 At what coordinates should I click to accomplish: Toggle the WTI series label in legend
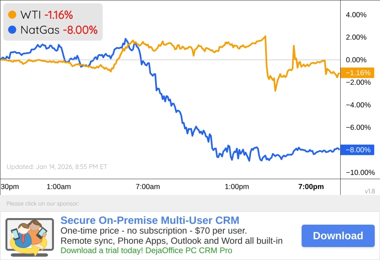(30, 15)
